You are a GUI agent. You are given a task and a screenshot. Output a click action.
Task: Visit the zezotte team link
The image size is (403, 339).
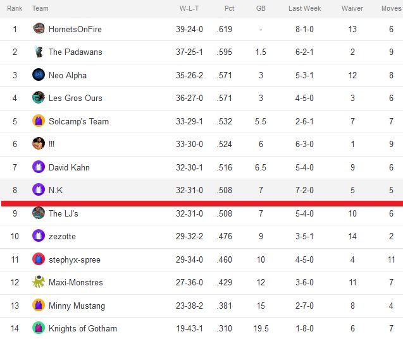tap(62, 236)
